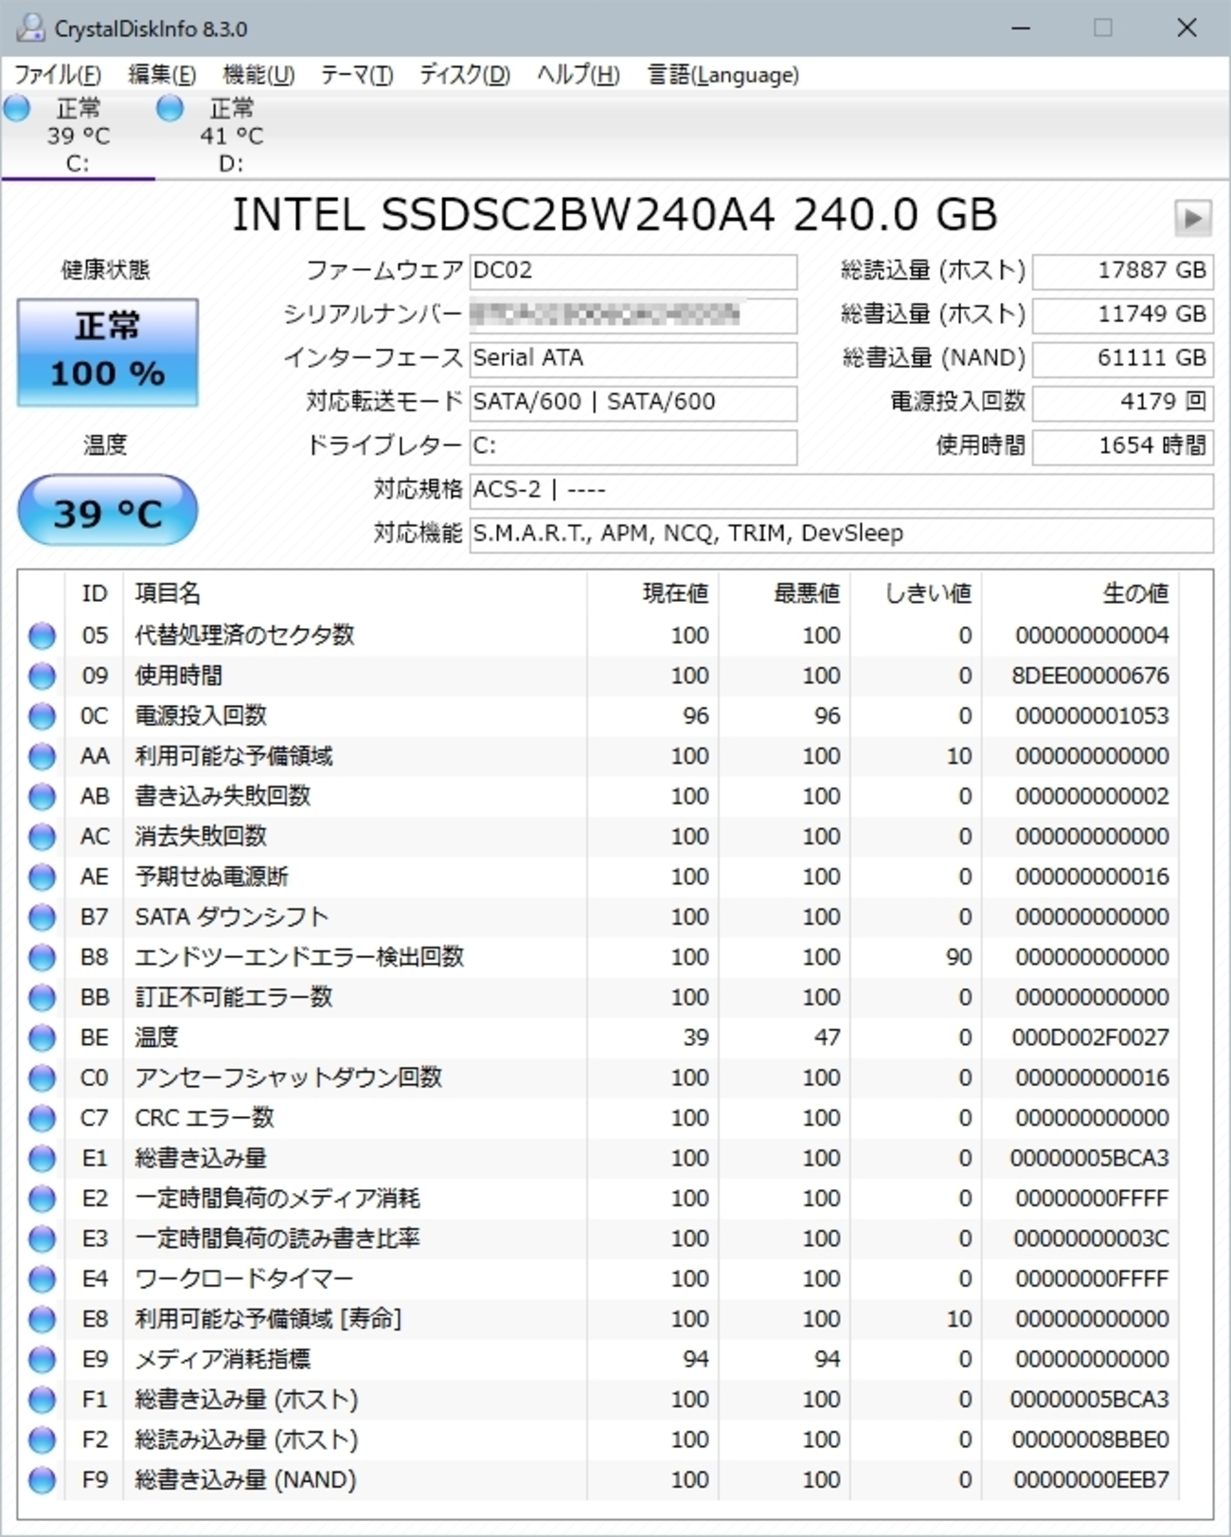Switch to the D: drive tab
1231x1537 pixels.
pos(231,136)
